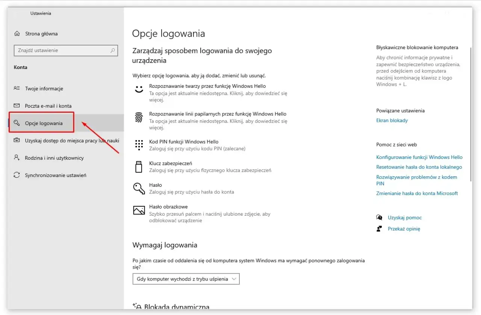The width and height of the screenshot is (481, 315).
Task: Select the Windows Hello face recognition icon
Action: [139, 89]
